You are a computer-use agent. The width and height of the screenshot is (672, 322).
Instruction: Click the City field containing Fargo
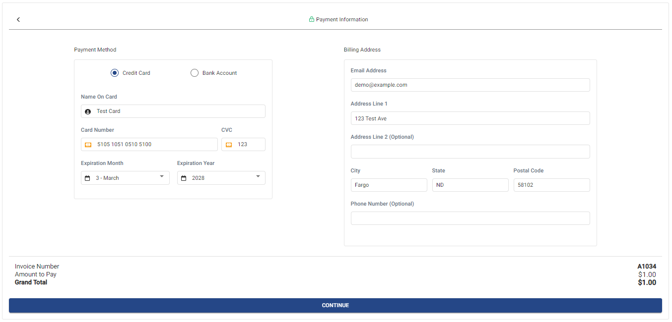[389, 185]
